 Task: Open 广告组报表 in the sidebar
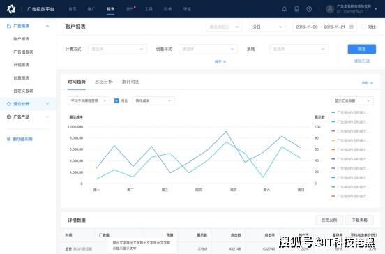tap(23, 52)
